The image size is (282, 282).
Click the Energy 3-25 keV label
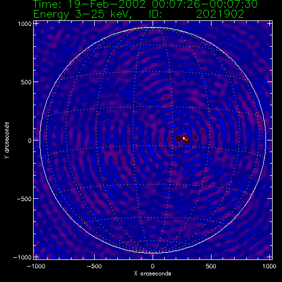pos(82,14)
